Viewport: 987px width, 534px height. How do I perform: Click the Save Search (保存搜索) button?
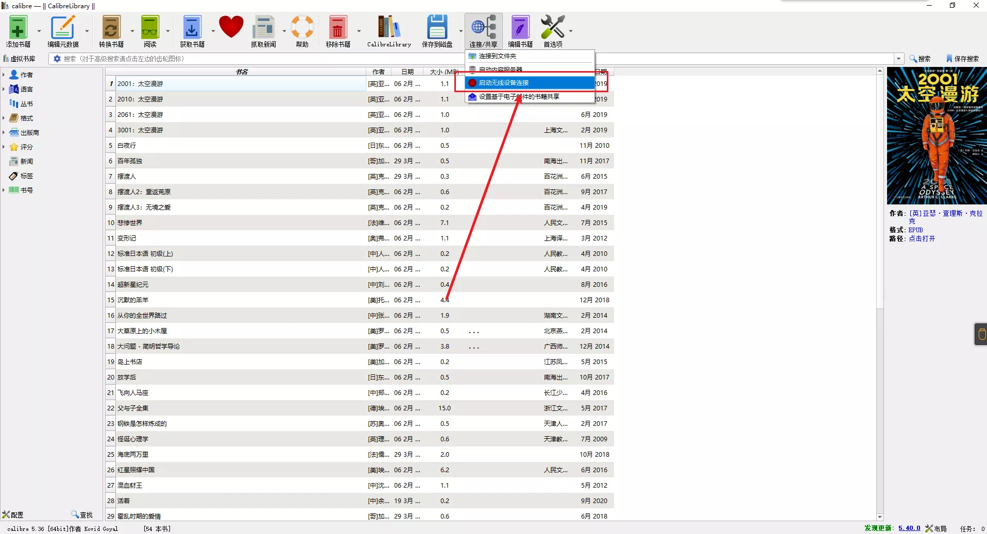(x=962, y=59)
